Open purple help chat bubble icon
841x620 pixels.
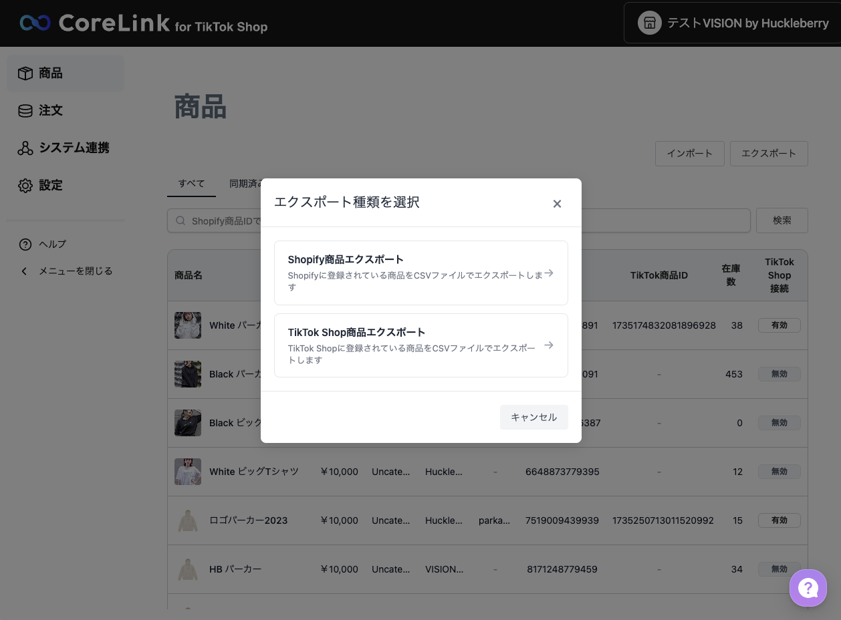pos(808,588)
